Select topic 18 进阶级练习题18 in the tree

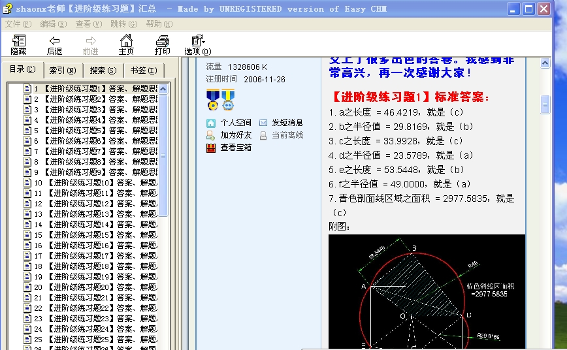[x=95, y=267]
